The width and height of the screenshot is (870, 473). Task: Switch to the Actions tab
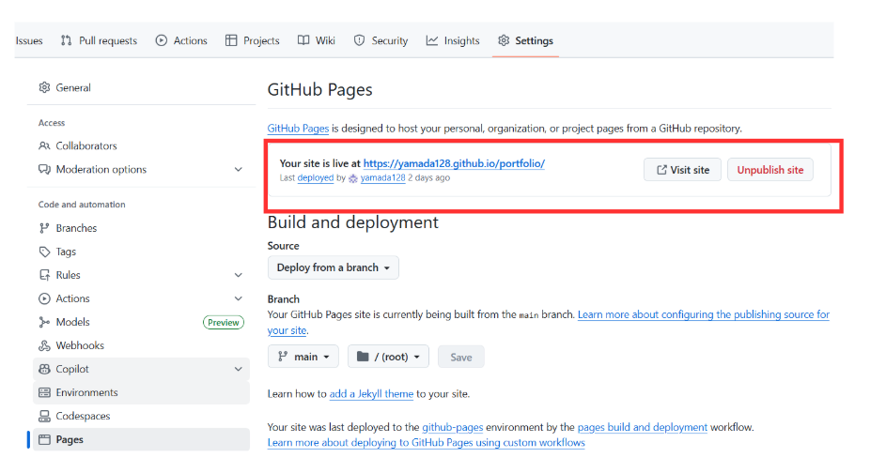[x=181, y=40]
